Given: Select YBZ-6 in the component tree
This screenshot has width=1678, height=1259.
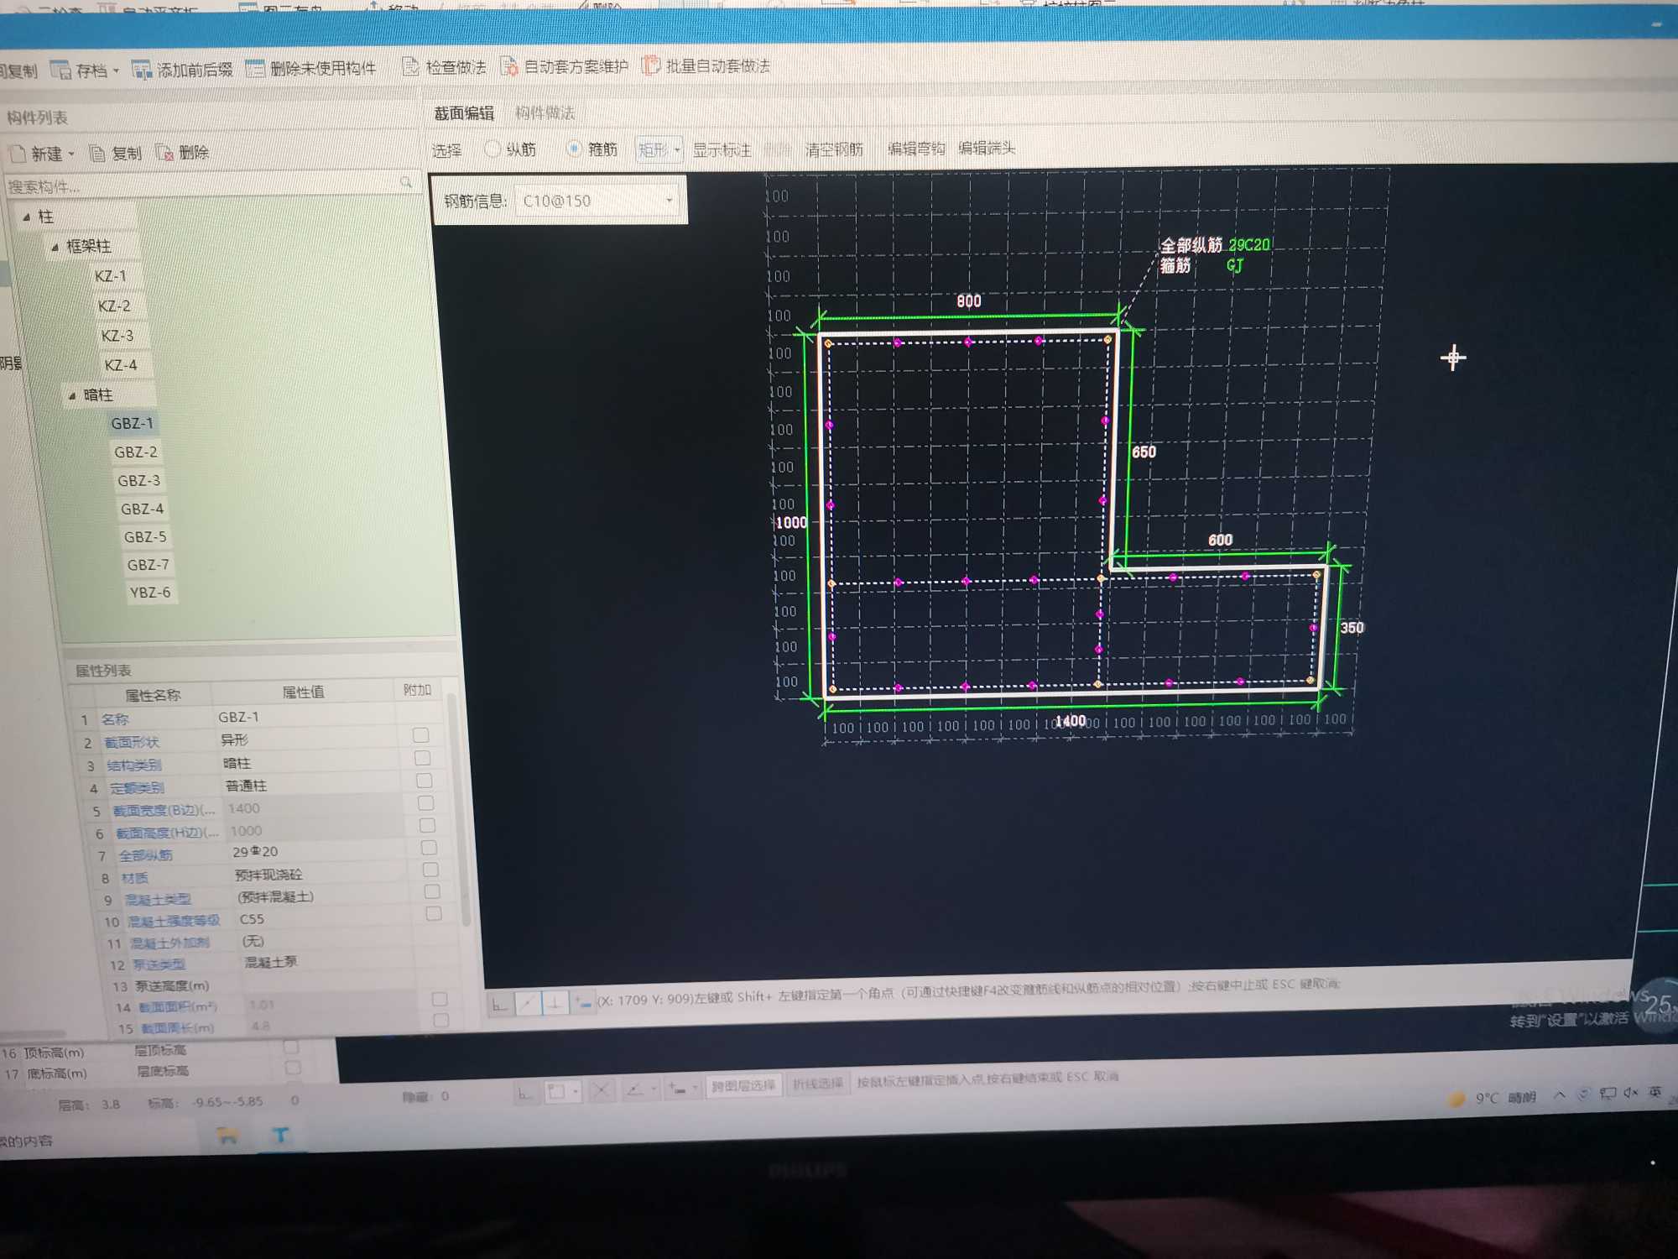Looking at the screenshot, I should [x=150, y=592].
